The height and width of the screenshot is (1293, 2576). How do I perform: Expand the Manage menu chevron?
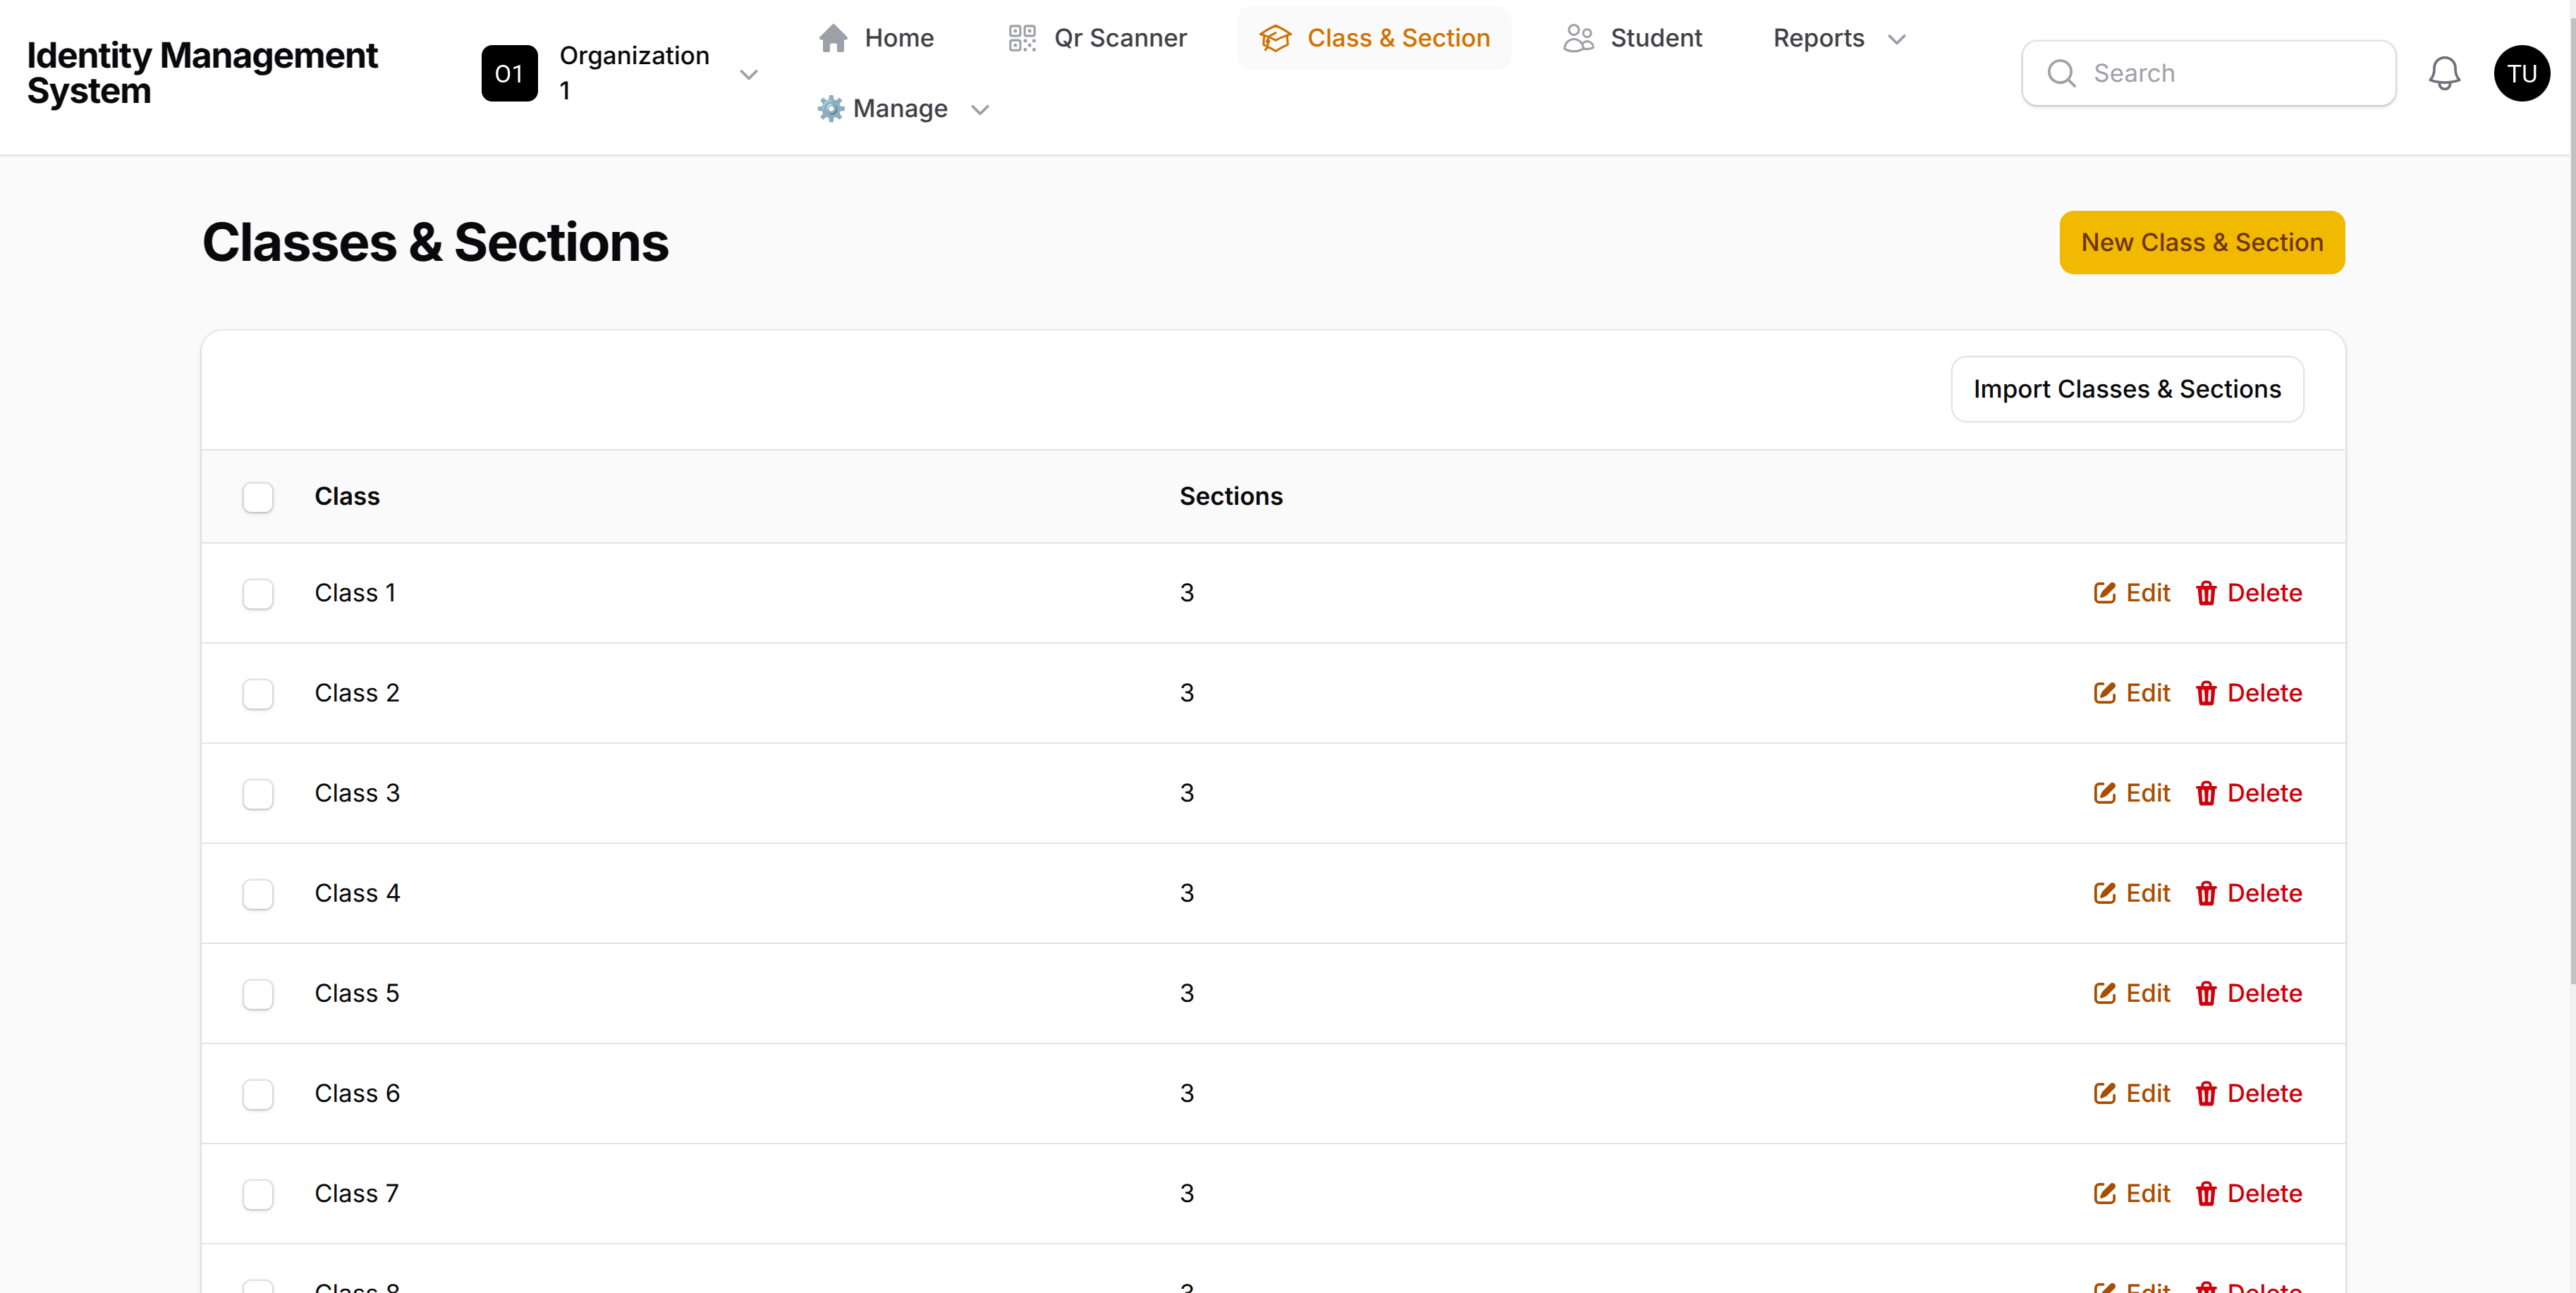[980, 109]
